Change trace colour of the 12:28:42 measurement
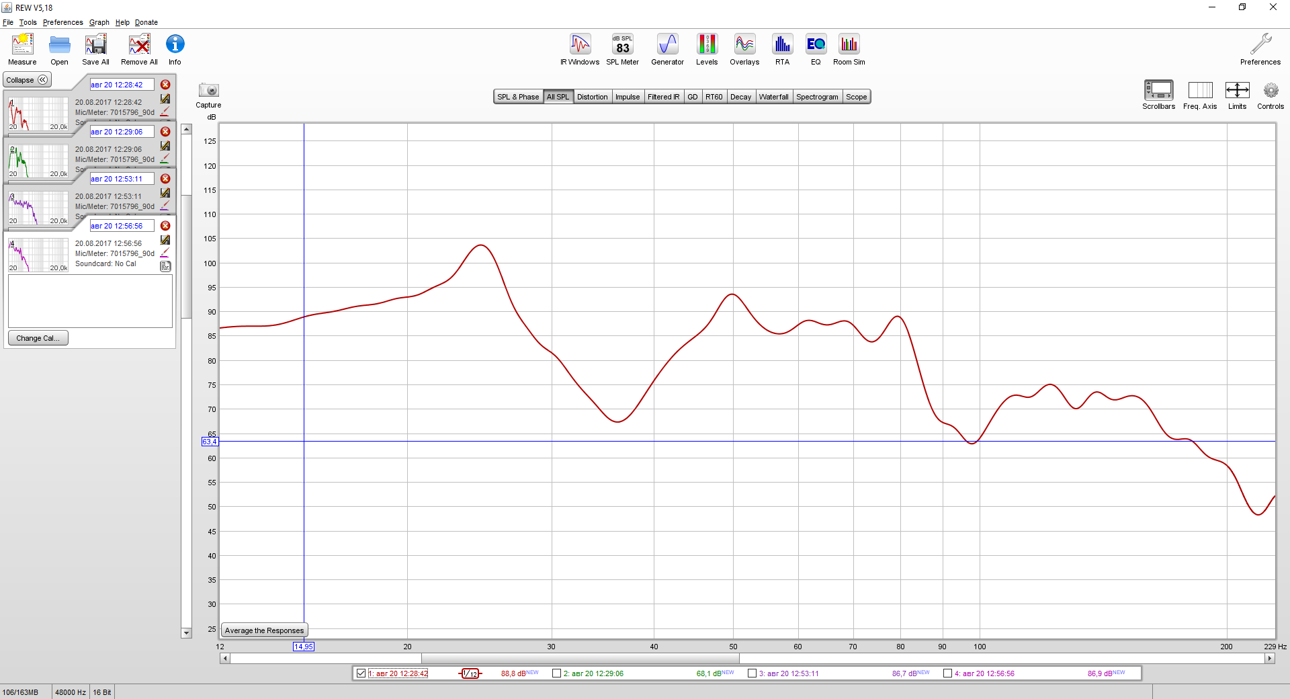 click(x=165, y=112)
